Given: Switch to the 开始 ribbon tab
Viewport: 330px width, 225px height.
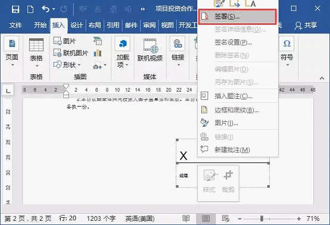Looking at the screenshot, I should coord(40,25).
